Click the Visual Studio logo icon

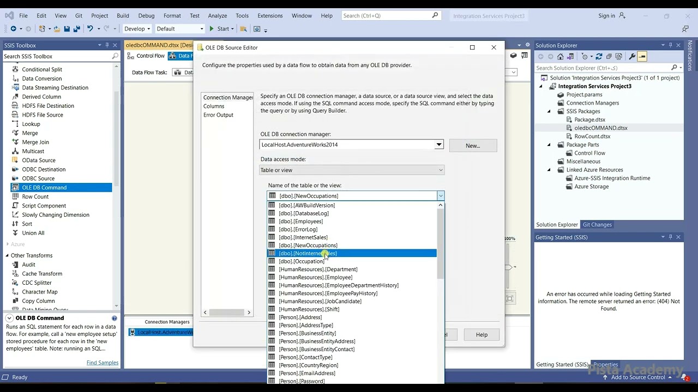pos(9,16)
